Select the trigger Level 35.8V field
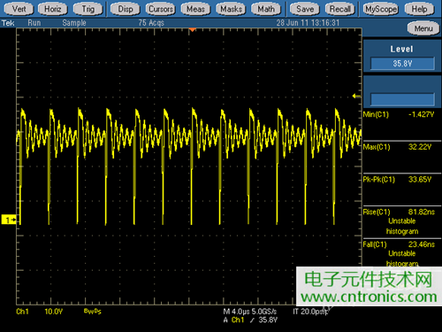 tap(402, 64)
